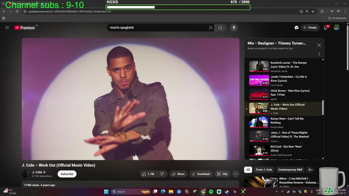The image size is (349, 196).
Task: Open Chrome tab search dropdown arrow
Action: click(4, 4)
